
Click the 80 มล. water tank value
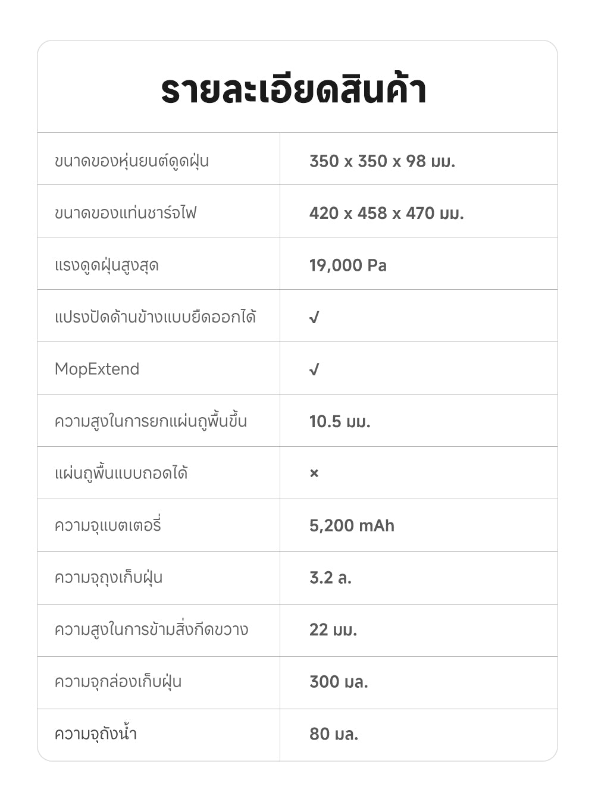pyautogui.click(x=334, y=734)
